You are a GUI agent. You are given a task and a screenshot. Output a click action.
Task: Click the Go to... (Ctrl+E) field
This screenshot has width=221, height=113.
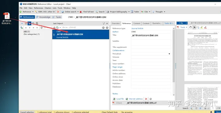pyautogui.click(x=81, y=28)
